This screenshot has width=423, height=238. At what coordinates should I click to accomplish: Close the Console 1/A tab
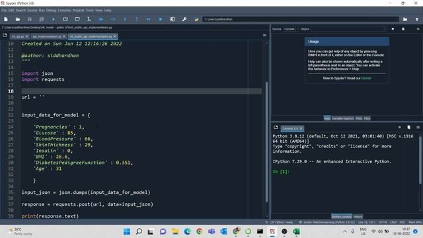point(301,128)
